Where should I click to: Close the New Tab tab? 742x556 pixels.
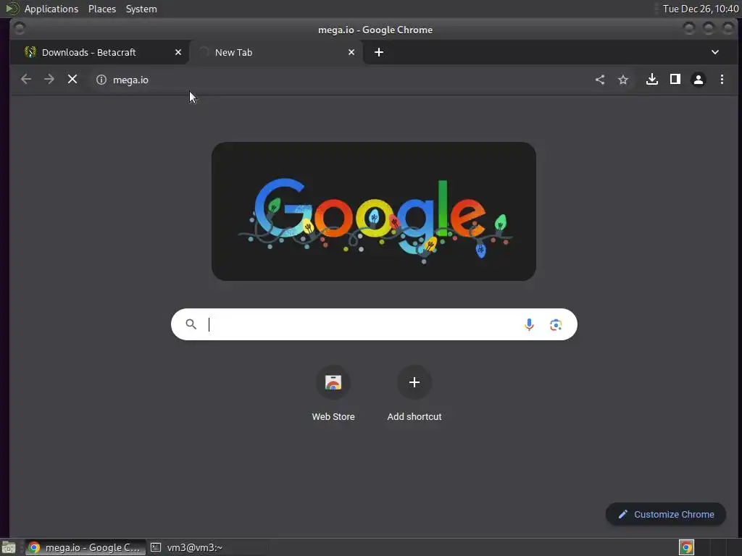[351, 52]
